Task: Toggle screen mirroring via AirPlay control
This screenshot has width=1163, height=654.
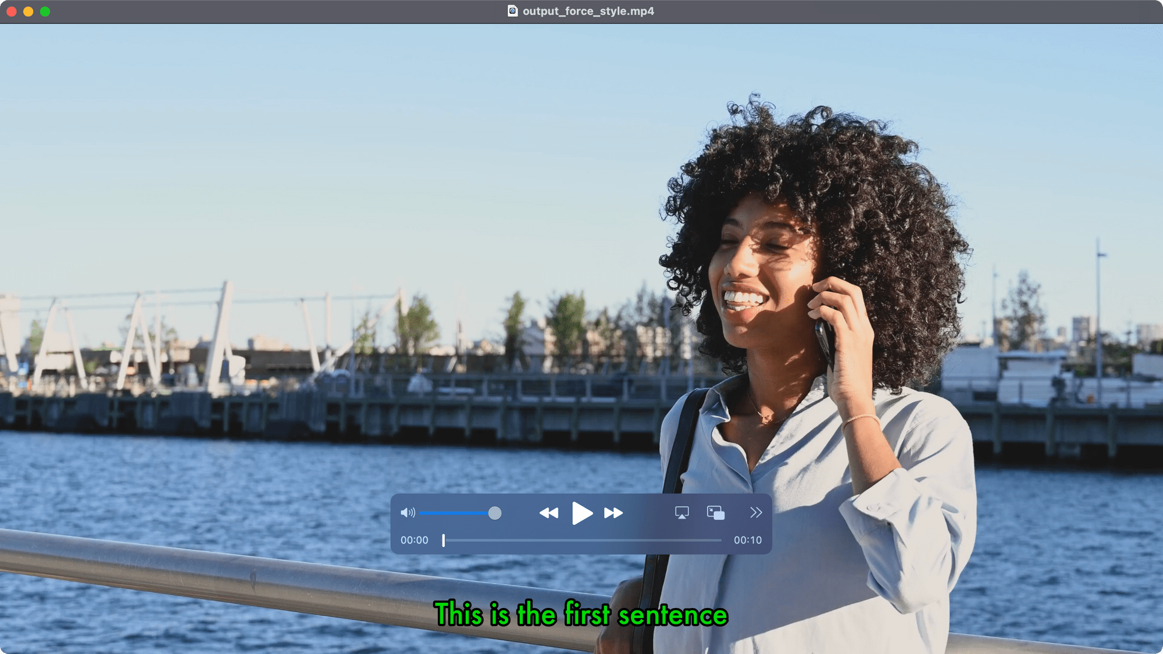Action: click(682, 512)
